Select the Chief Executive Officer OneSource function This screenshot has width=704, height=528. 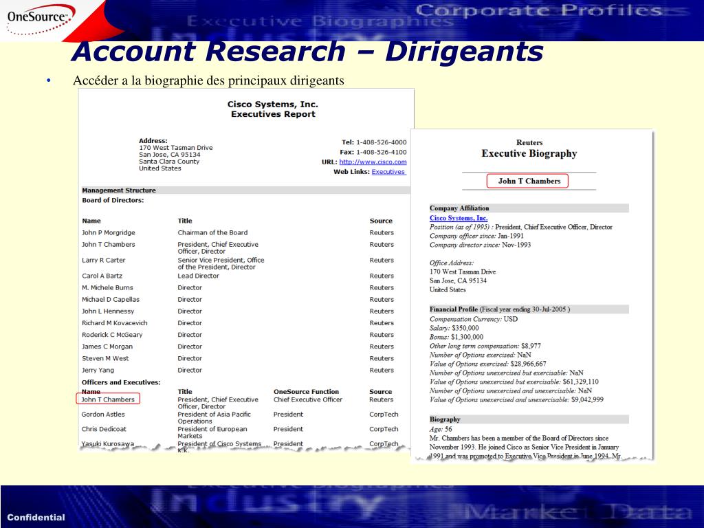(x=307, y=399)
